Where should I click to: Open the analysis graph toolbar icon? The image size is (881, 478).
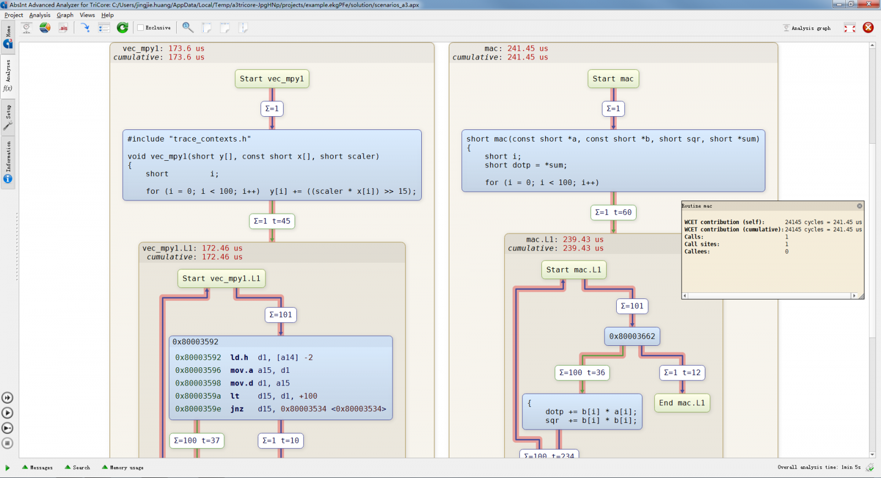click(26, 28)
